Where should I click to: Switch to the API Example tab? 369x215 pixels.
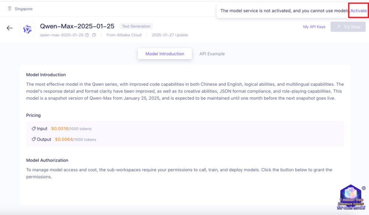pos(212,54)
